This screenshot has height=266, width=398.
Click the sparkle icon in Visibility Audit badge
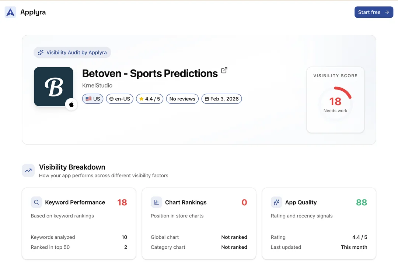point(41,53)
